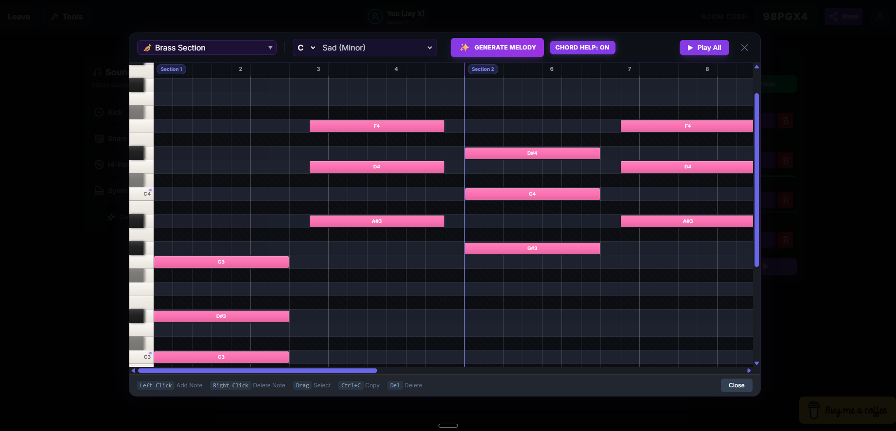Viewport: 896px width, 431px height.
Task: Click the right arrow of the horizontal scrollbar
Action: pos(749,371)
